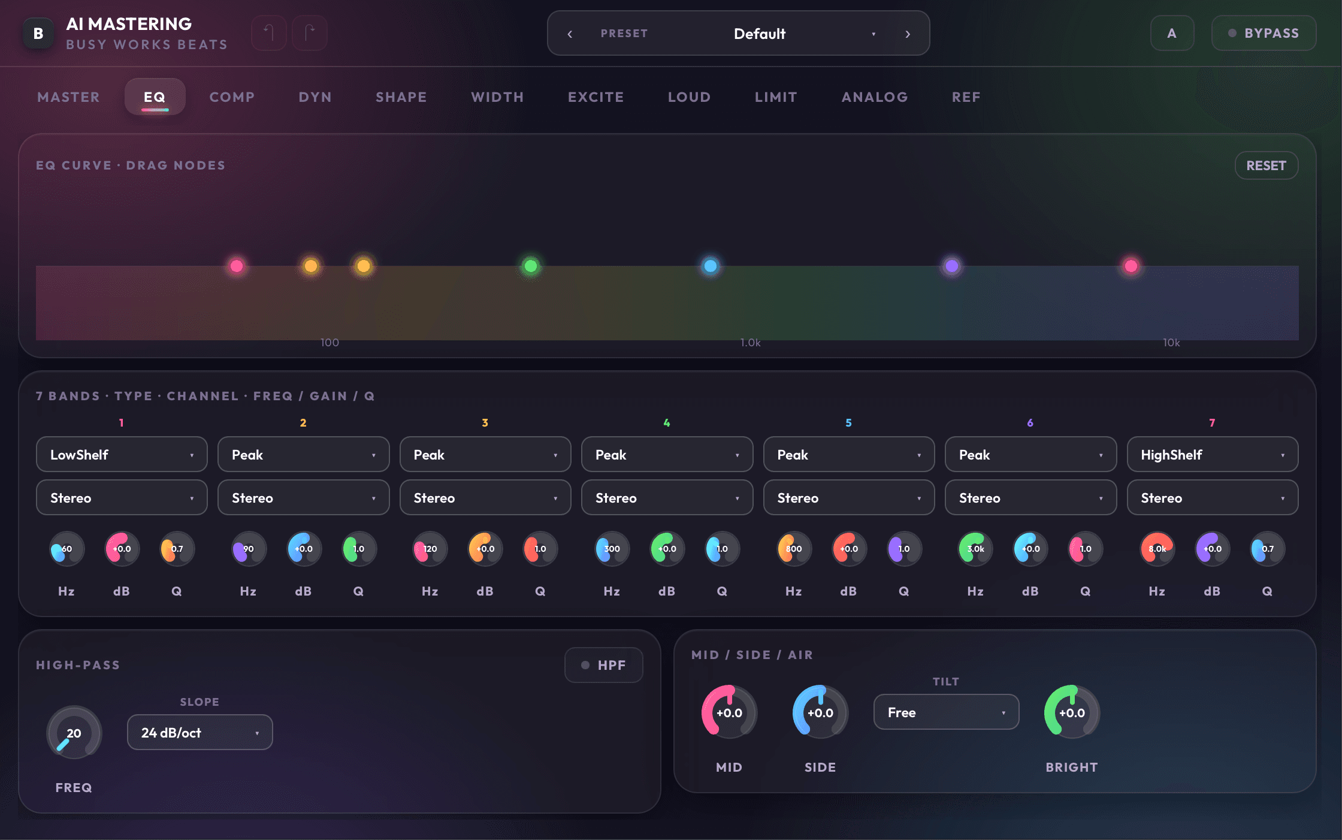The height and width of the screenshot is (840, 1342).
Task: Open the 24 dB/oct slope dropdown
Action: point(200,733)
